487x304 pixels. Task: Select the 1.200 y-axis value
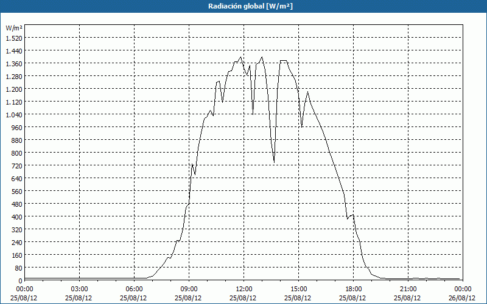(x=14, y=89)
